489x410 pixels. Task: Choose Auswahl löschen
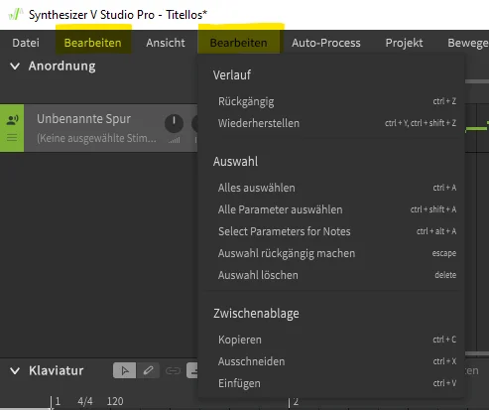[x=331, y=275]
